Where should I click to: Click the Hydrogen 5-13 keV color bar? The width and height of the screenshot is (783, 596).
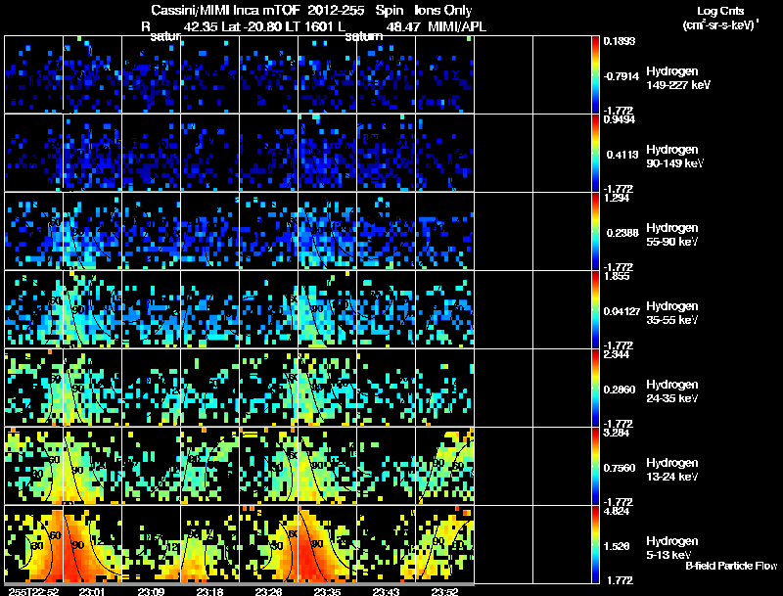point(595,544)
